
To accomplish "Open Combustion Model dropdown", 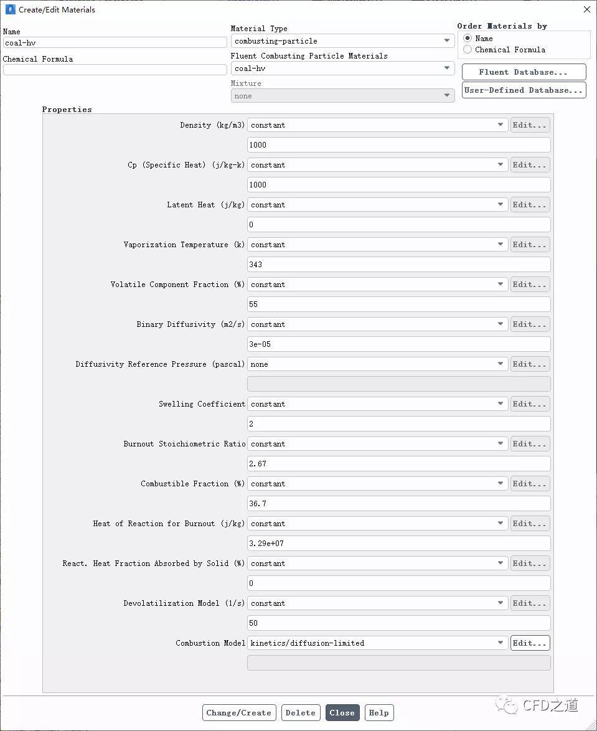I will (377, 643).
